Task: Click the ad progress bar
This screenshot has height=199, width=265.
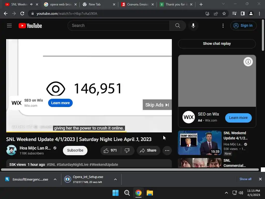Action: 89,132
